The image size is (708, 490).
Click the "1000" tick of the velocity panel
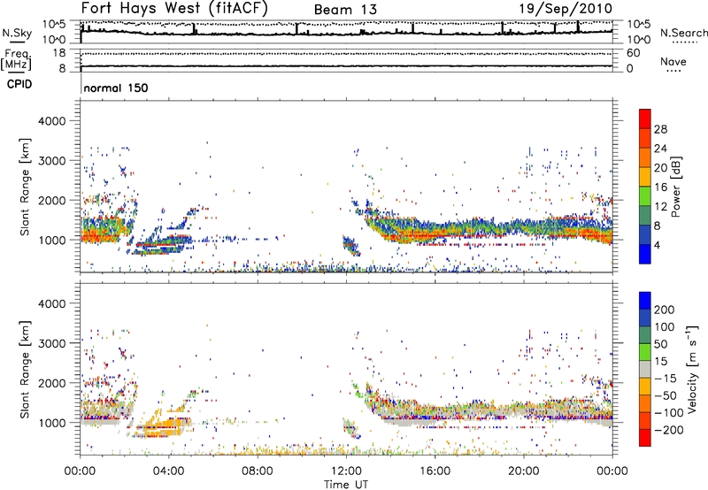(x=52, y=423)
